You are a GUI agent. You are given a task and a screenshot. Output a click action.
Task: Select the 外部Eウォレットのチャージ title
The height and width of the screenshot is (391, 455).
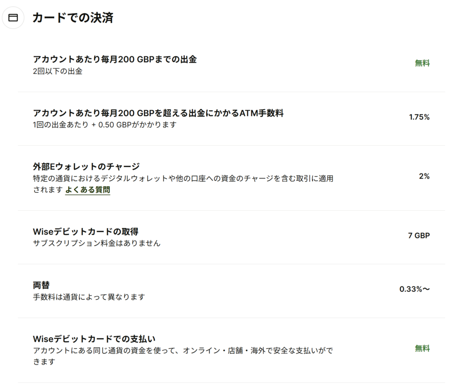[86, 167]
